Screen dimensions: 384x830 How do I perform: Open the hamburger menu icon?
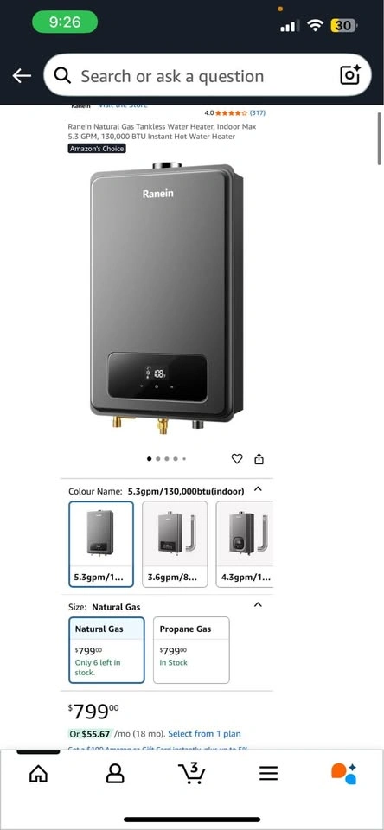(268, 774)
